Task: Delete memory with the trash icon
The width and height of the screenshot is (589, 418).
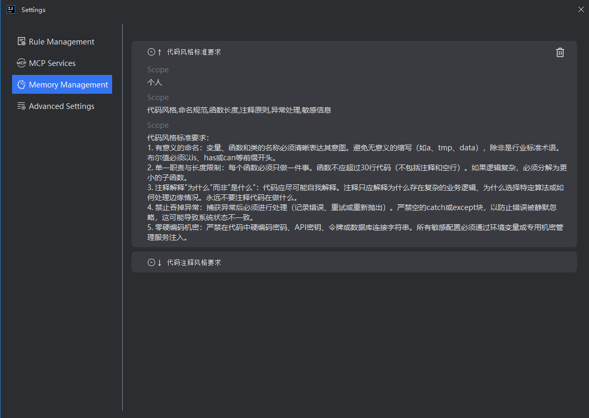Action: (x=560, y=52)
